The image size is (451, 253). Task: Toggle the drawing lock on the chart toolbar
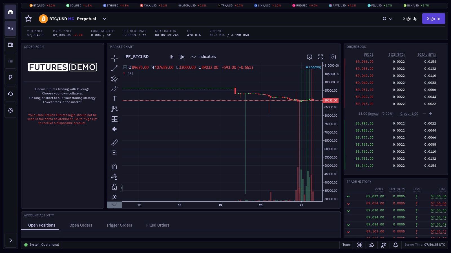click(114, 187)
